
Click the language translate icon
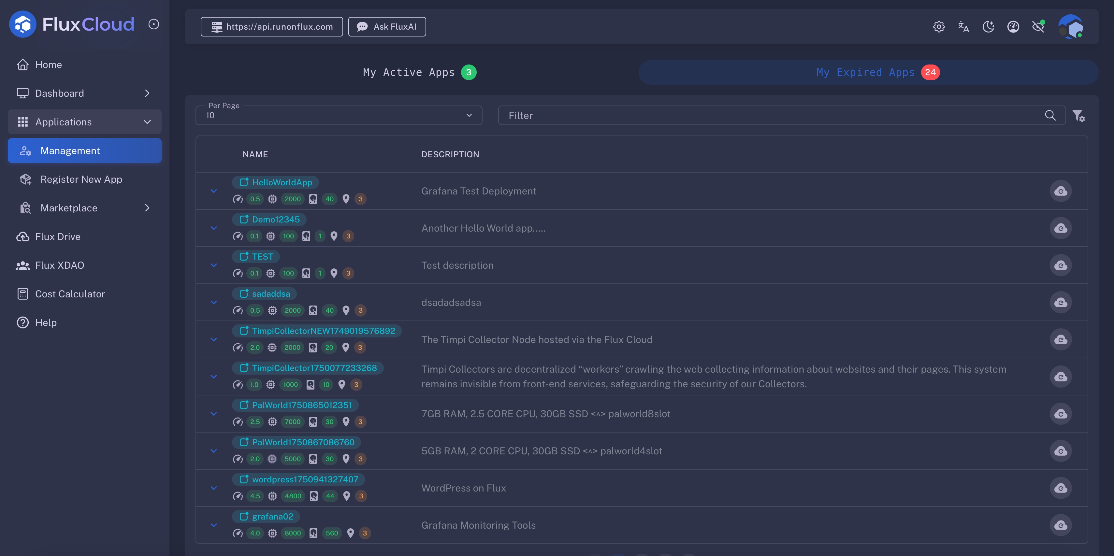(x=963, y=27)
